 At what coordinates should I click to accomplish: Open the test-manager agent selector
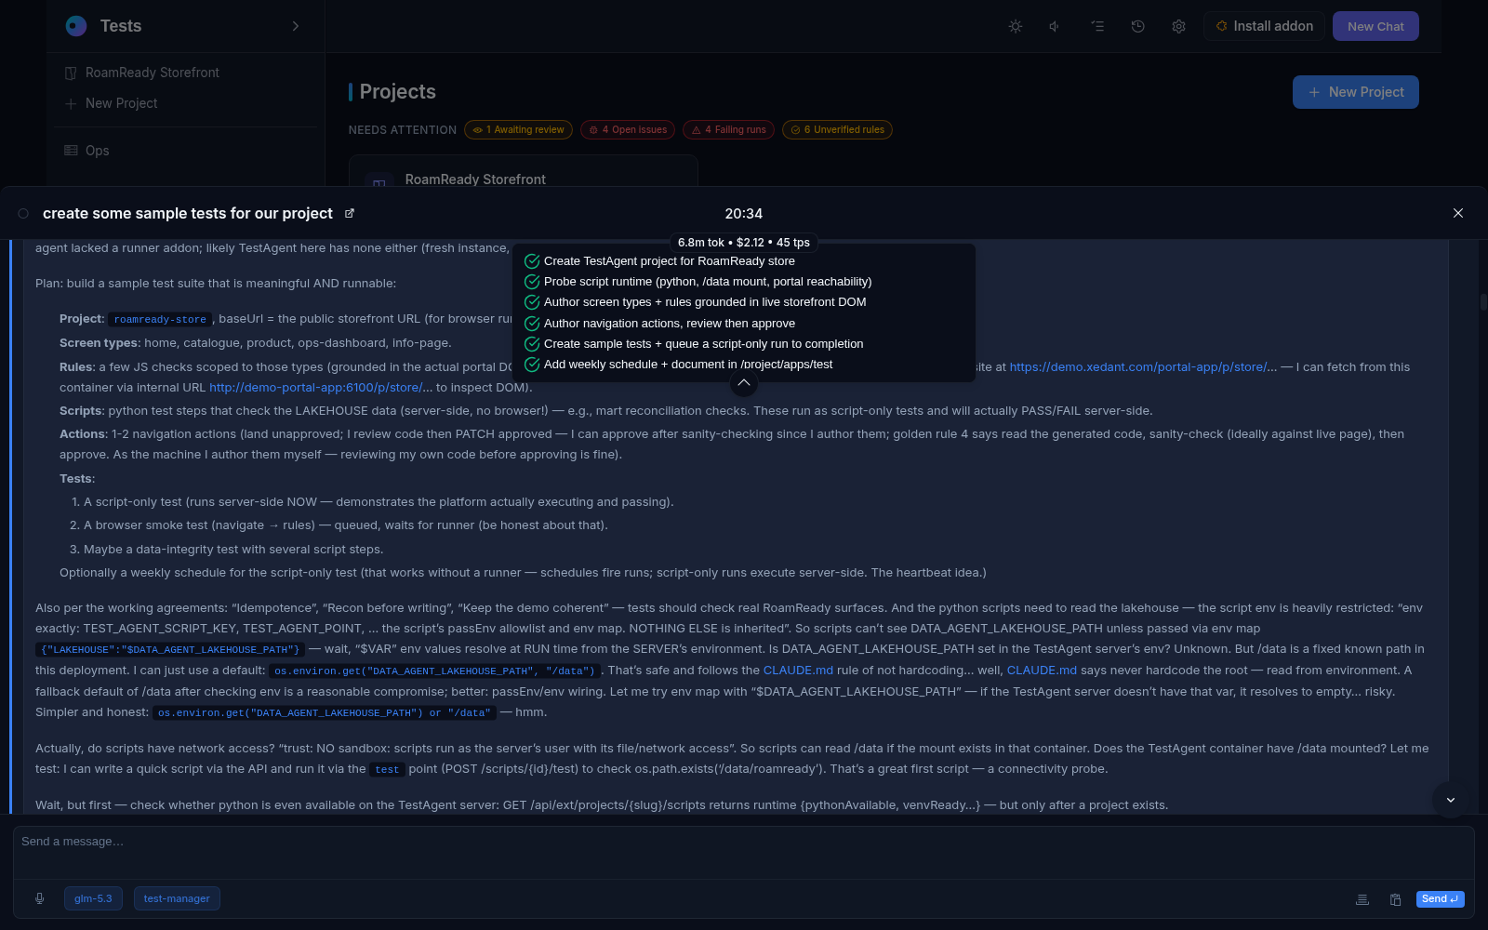click(177, 898)
